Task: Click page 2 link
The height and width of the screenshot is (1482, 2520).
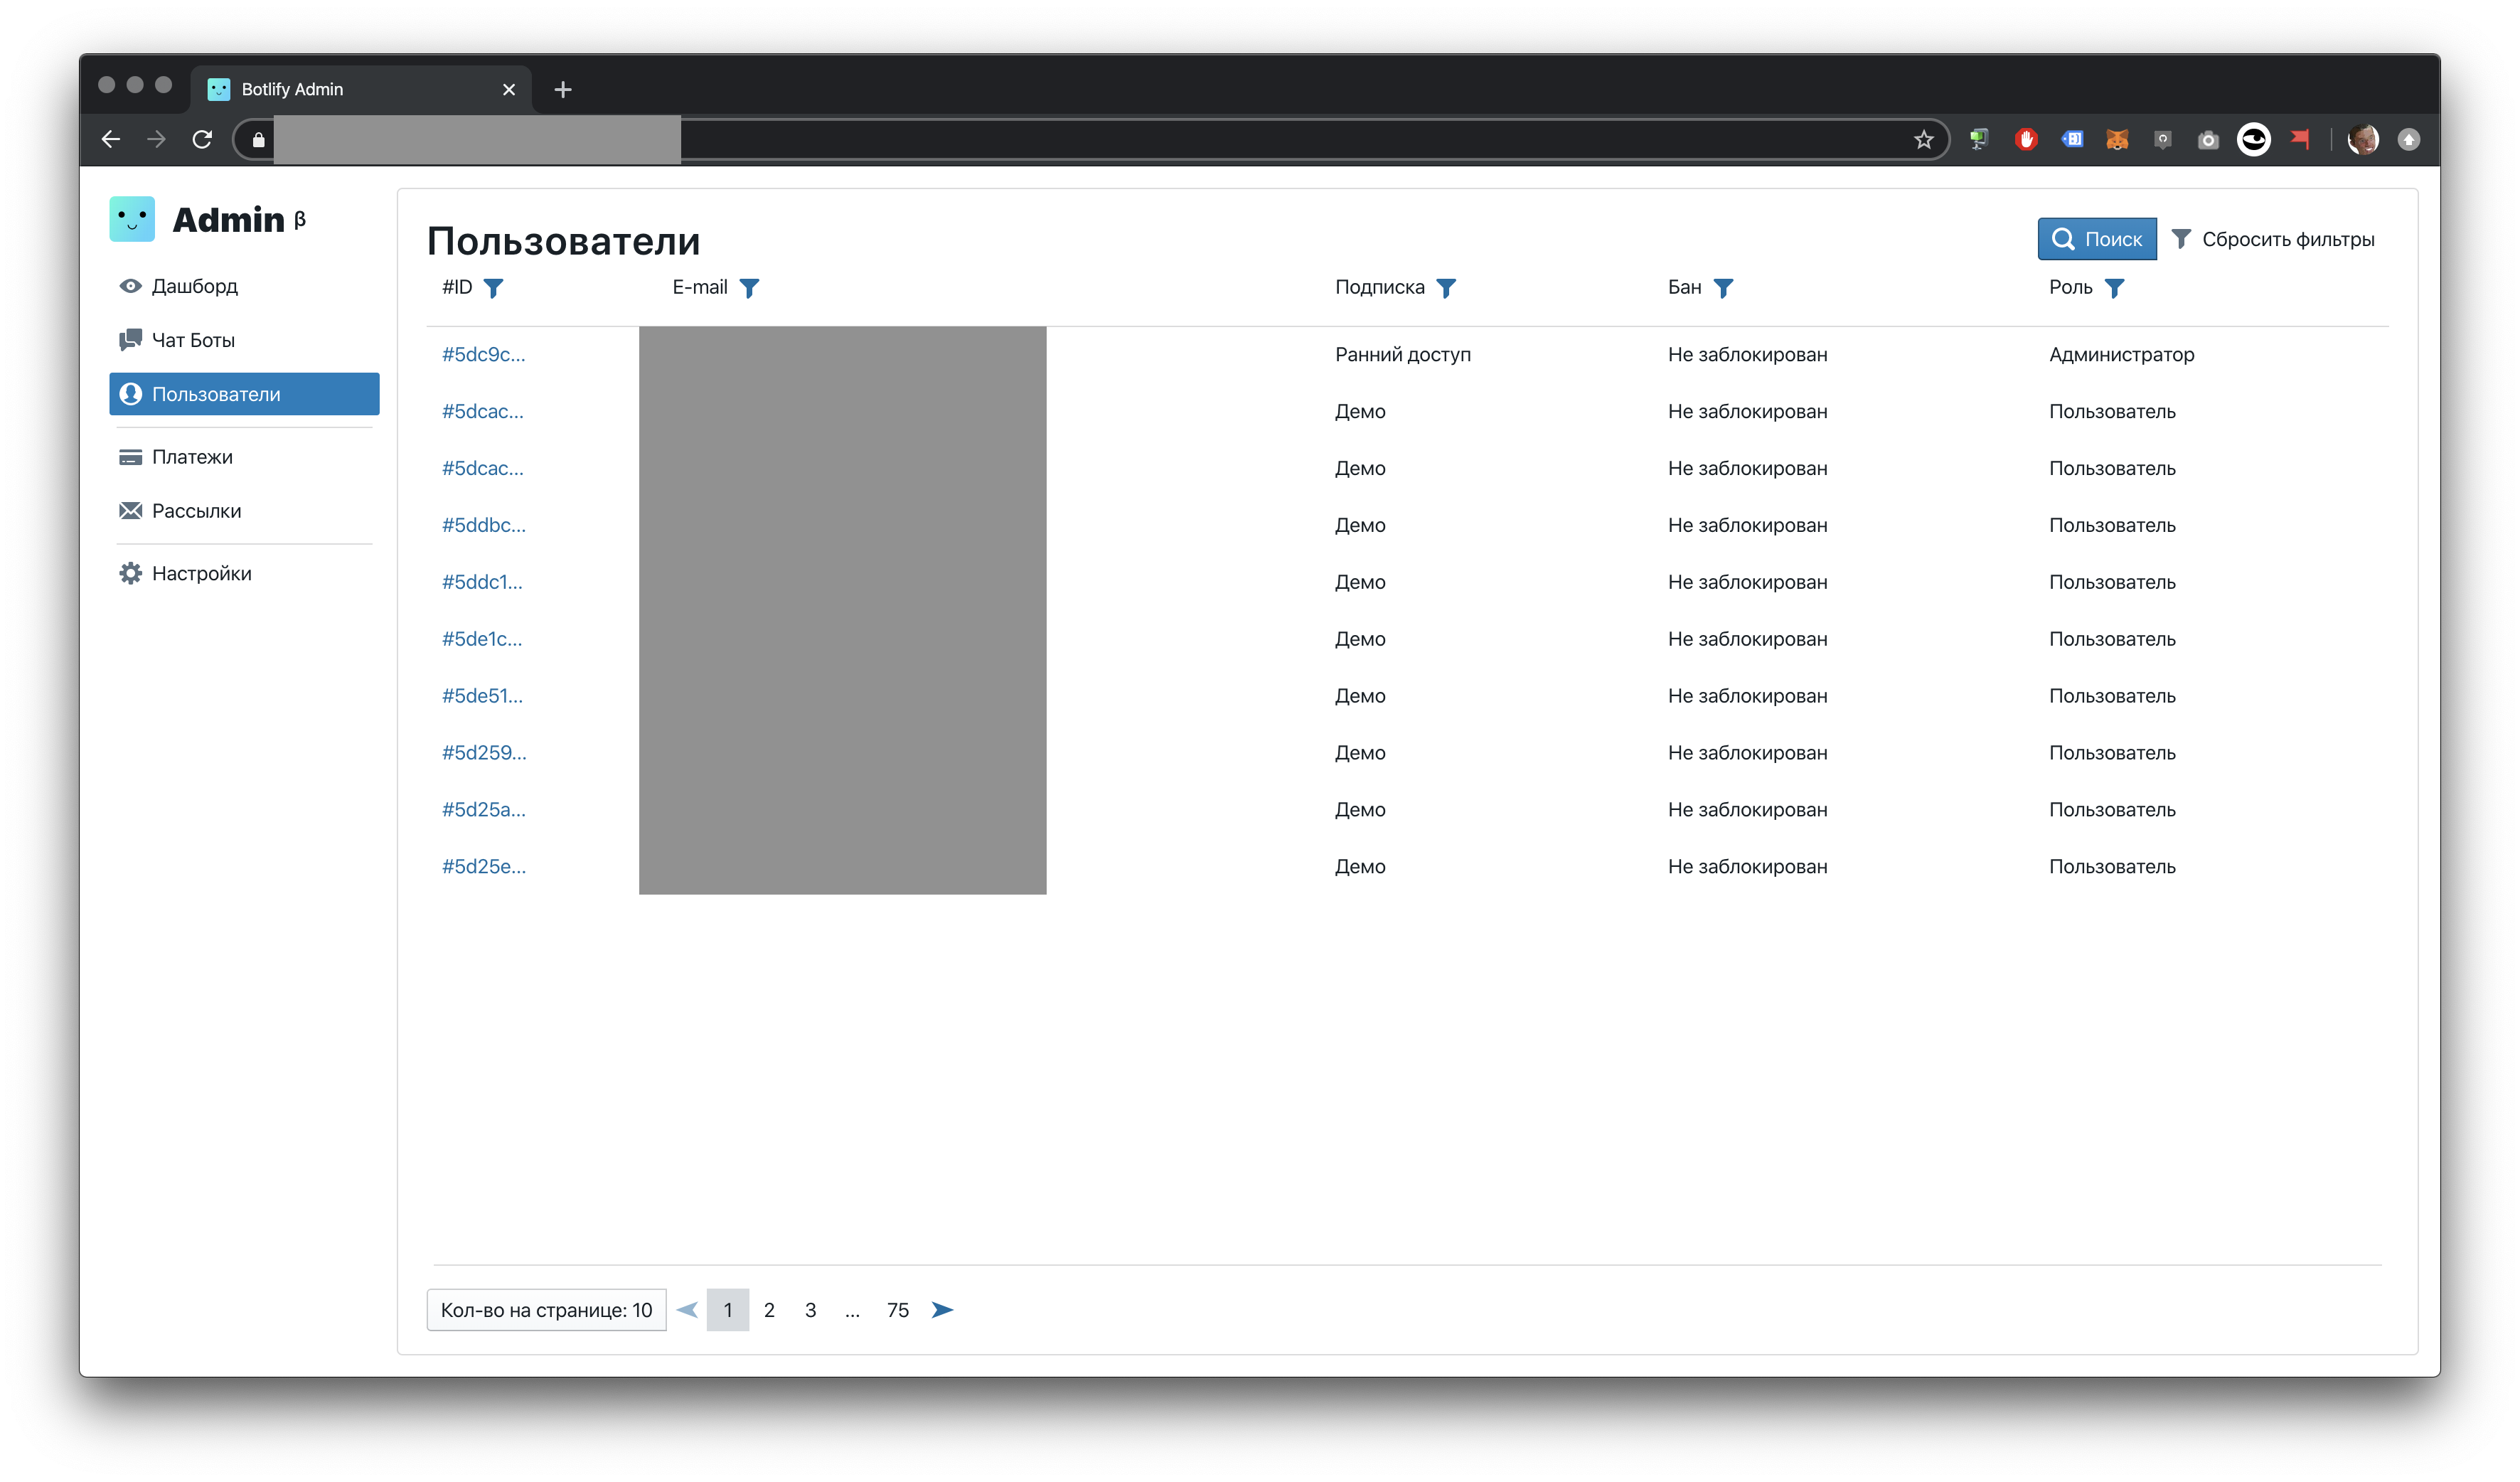Action: click(769, 1309)
